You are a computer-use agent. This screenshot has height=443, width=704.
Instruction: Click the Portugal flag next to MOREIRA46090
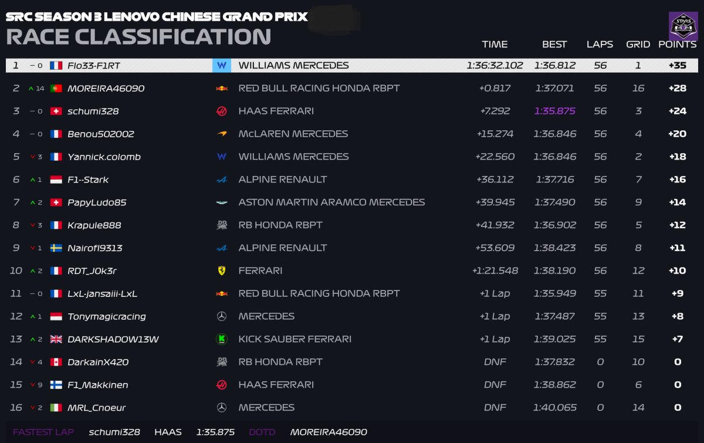[x=56, y=89]
